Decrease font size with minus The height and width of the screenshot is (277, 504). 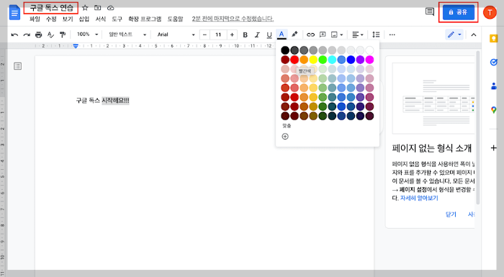(x=204, y=35)
